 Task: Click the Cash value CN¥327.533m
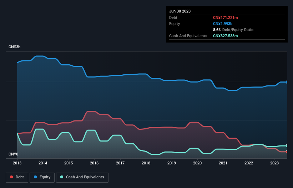click(x=225, y=36)
